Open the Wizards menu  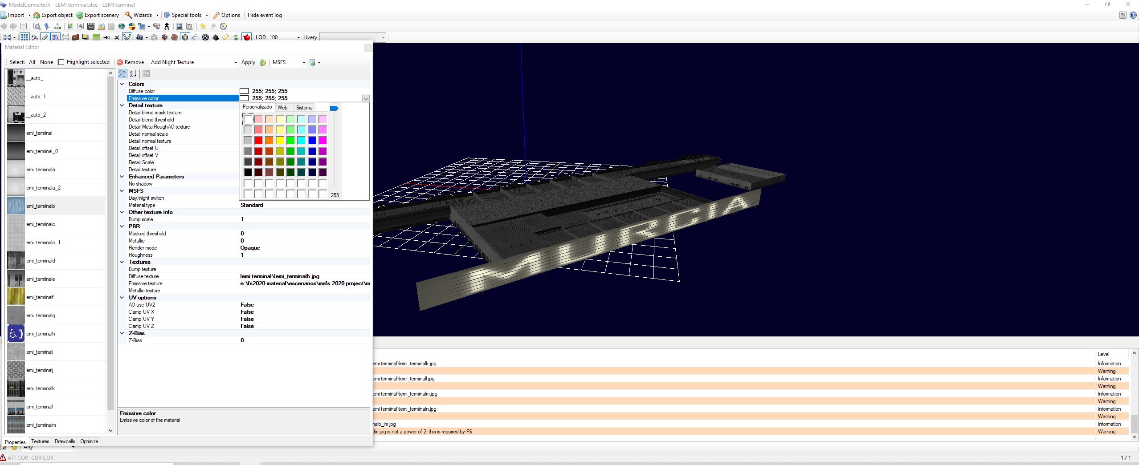(x=142, y=15)
